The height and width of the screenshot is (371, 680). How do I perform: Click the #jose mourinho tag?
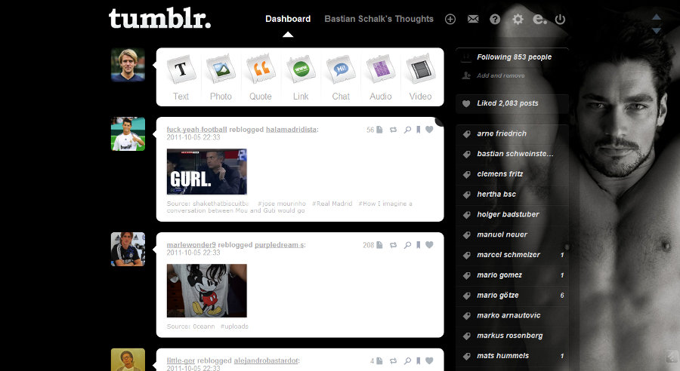coord(282,204)
